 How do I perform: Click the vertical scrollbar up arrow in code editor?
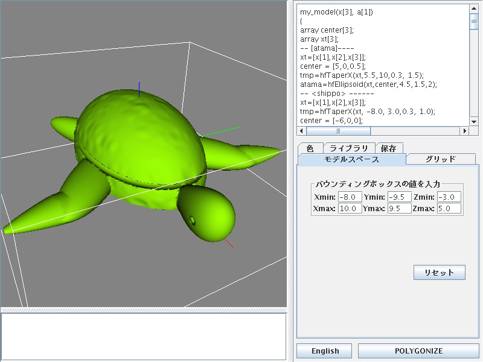(474, 8)
